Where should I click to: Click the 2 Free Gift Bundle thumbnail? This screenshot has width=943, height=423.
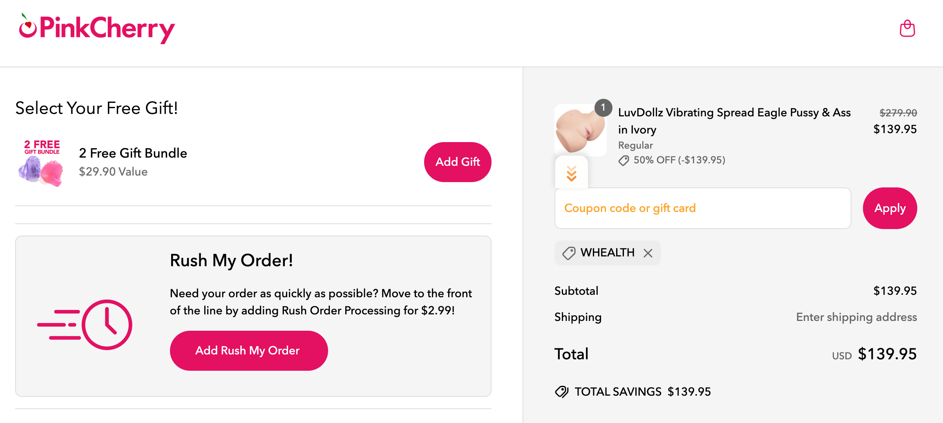pyautogui.click(x=42, y=163)
